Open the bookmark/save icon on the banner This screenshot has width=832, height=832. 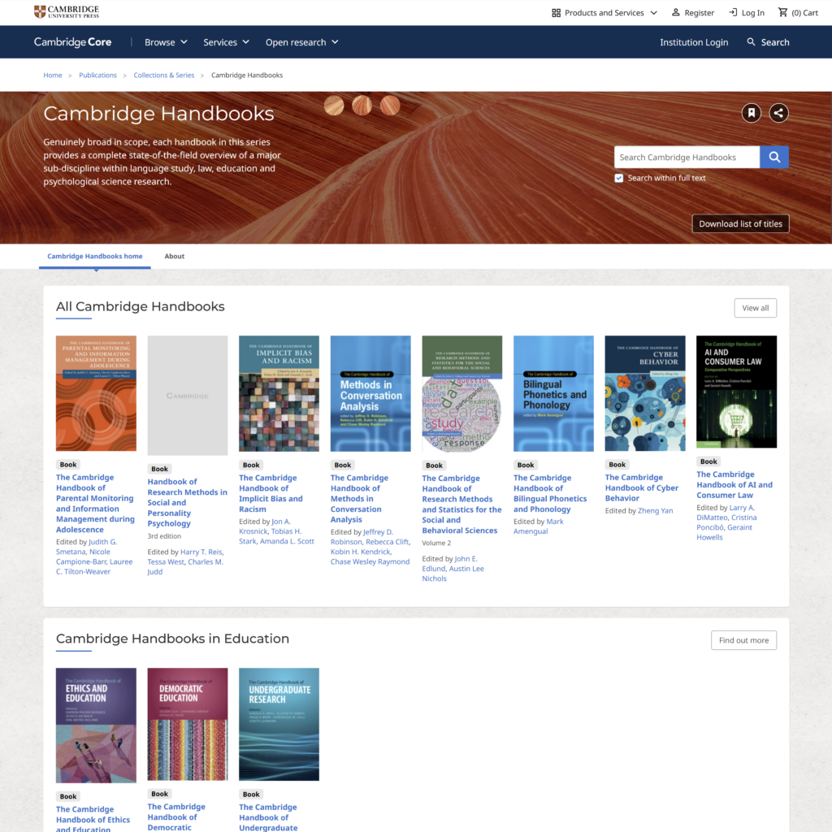tap(751, 113)
